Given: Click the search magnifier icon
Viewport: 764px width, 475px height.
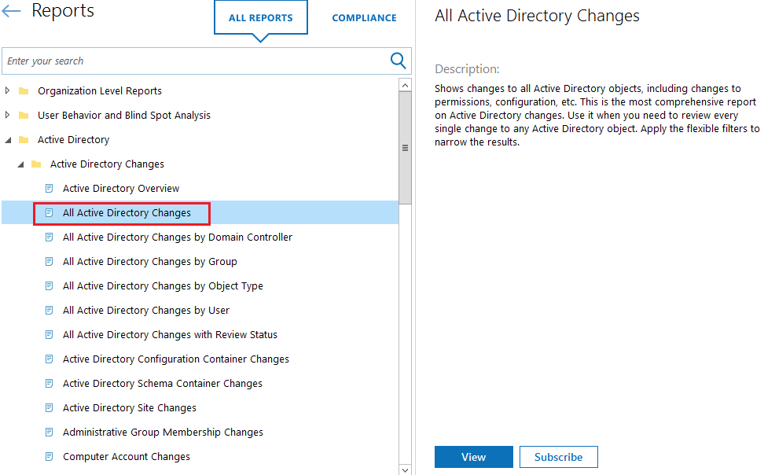Looking at the screenshot, I should pyautogui.click(x=399, y=61).
